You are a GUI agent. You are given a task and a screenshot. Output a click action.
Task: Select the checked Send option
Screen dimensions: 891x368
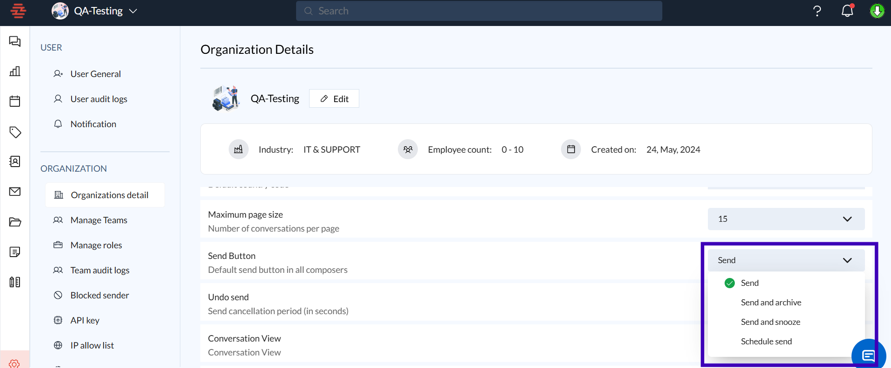[749, 283]
